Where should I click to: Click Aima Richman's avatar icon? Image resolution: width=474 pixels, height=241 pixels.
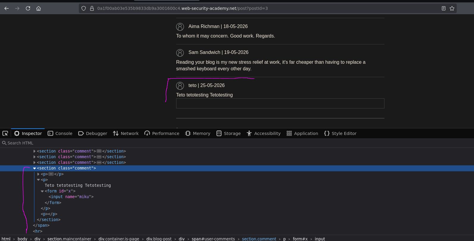pos(180,27)
